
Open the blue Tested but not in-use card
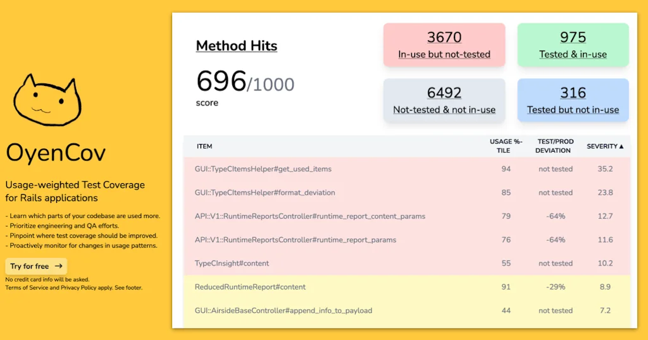click(573, 100)
